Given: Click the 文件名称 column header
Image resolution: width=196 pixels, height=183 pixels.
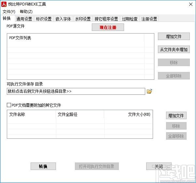Looking at the screenshot, I should click(x=32, y=114).
